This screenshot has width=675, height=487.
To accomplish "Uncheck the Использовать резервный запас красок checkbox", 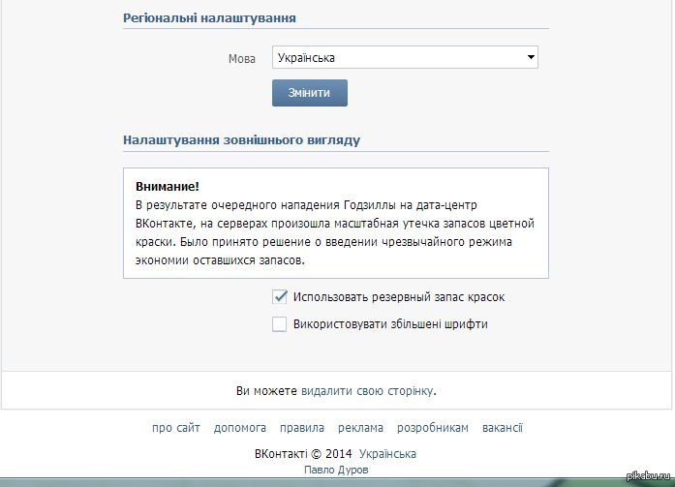I will click(x=280, y=297).
